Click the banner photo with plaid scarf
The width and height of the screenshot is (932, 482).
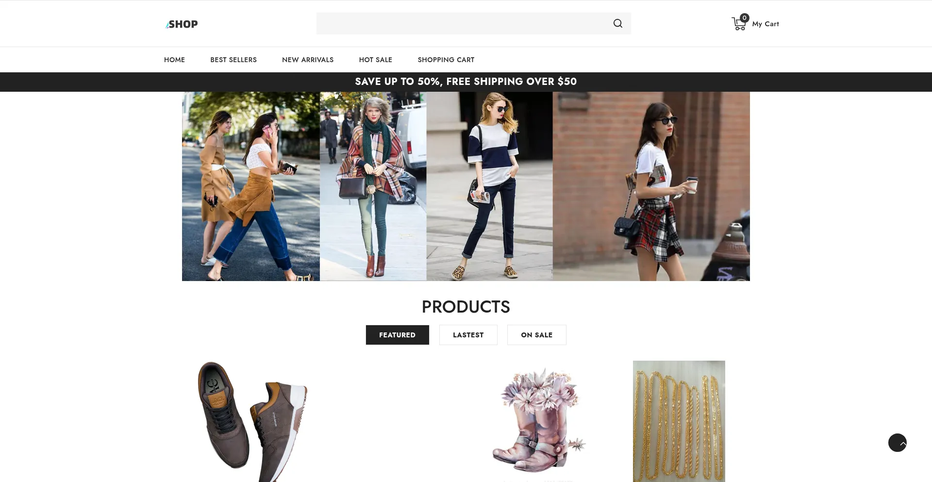pyautogui.click(x=373, y=186)
